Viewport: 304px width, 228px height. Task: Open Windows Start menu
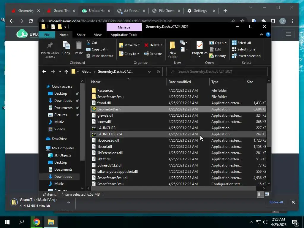pyautogui.click(x=7, y=222)
